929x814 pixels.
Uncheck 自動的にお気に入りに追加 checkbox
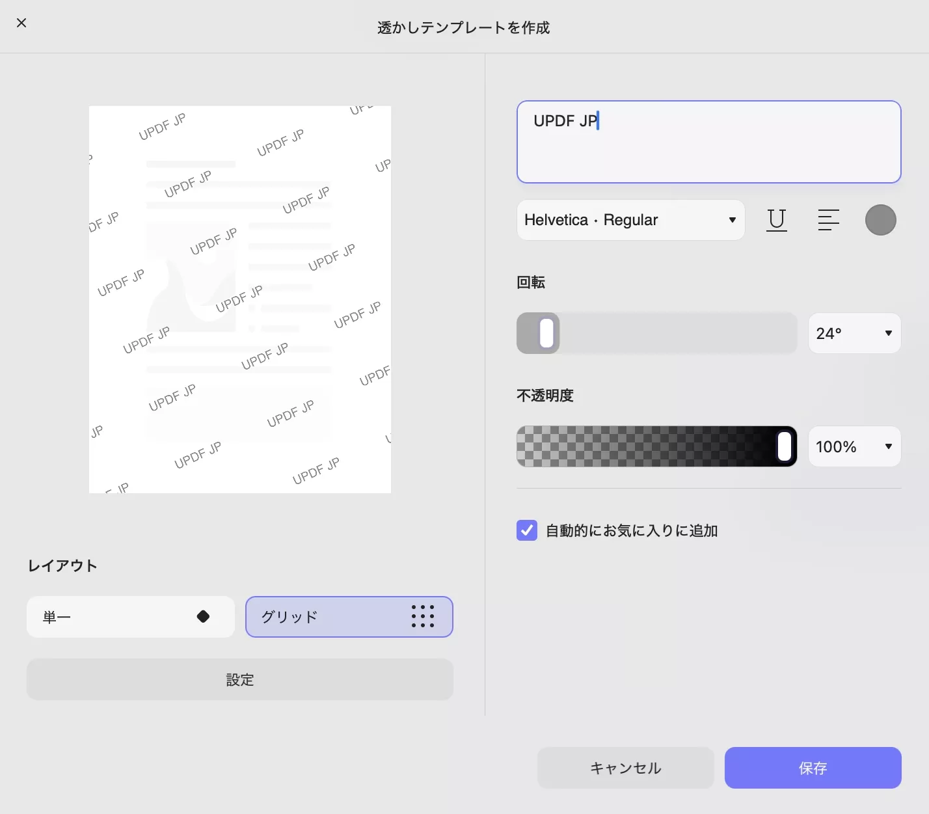click(x=527, y=530)
